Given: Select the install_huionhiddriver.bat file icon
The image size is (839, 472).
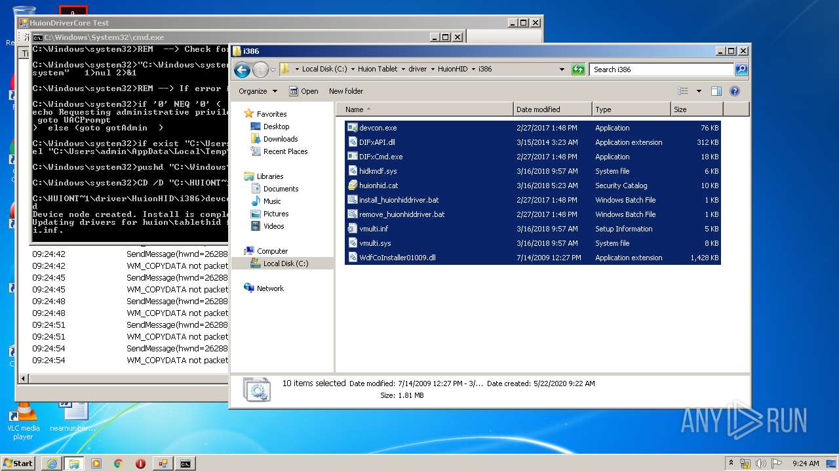Looking at the screenshot, I should tap(352, 200).
